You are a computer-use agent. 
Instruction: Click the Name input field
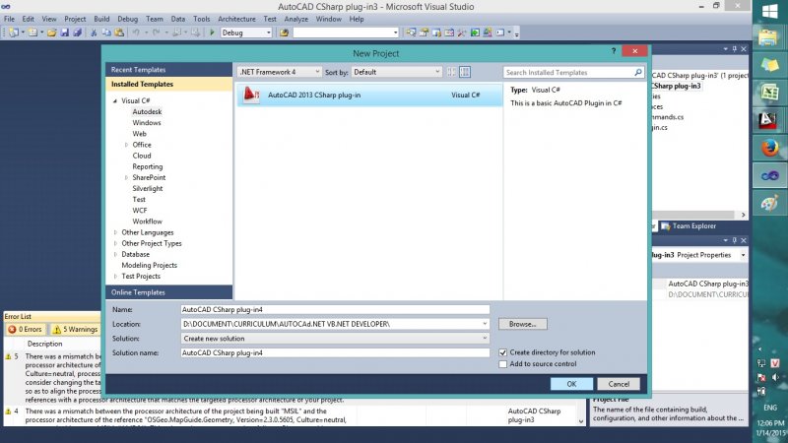335,310
